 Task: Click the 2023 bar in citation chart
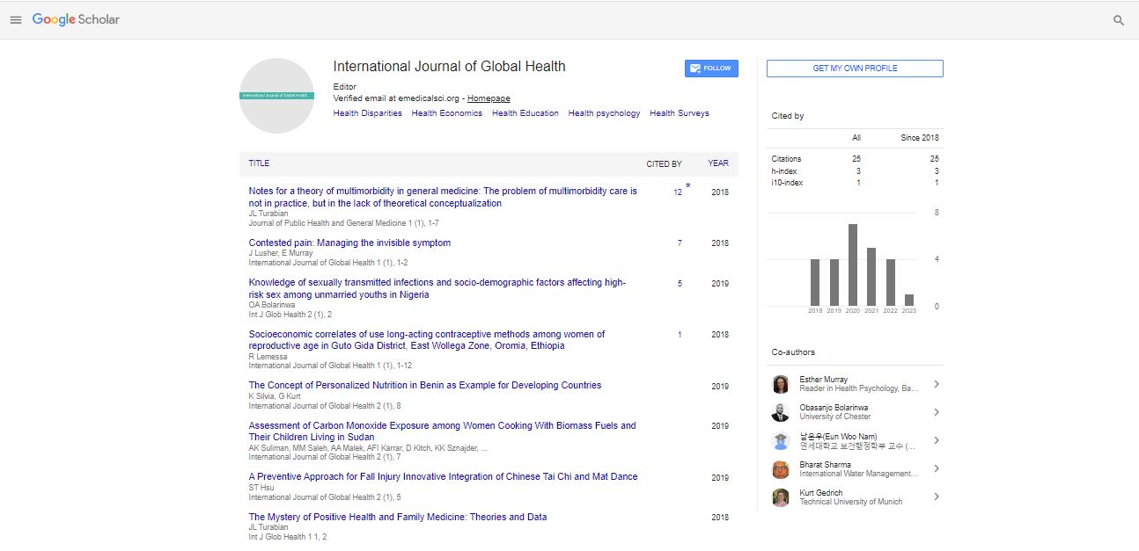point(909,300)
